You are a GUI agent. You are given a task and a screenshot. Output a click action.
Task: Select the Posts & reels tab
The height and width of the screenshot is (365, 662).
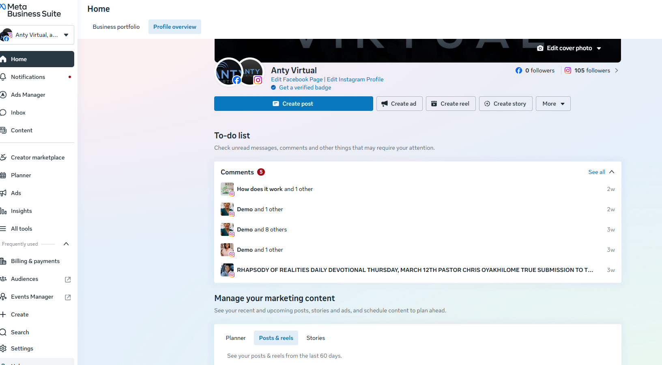276,338
